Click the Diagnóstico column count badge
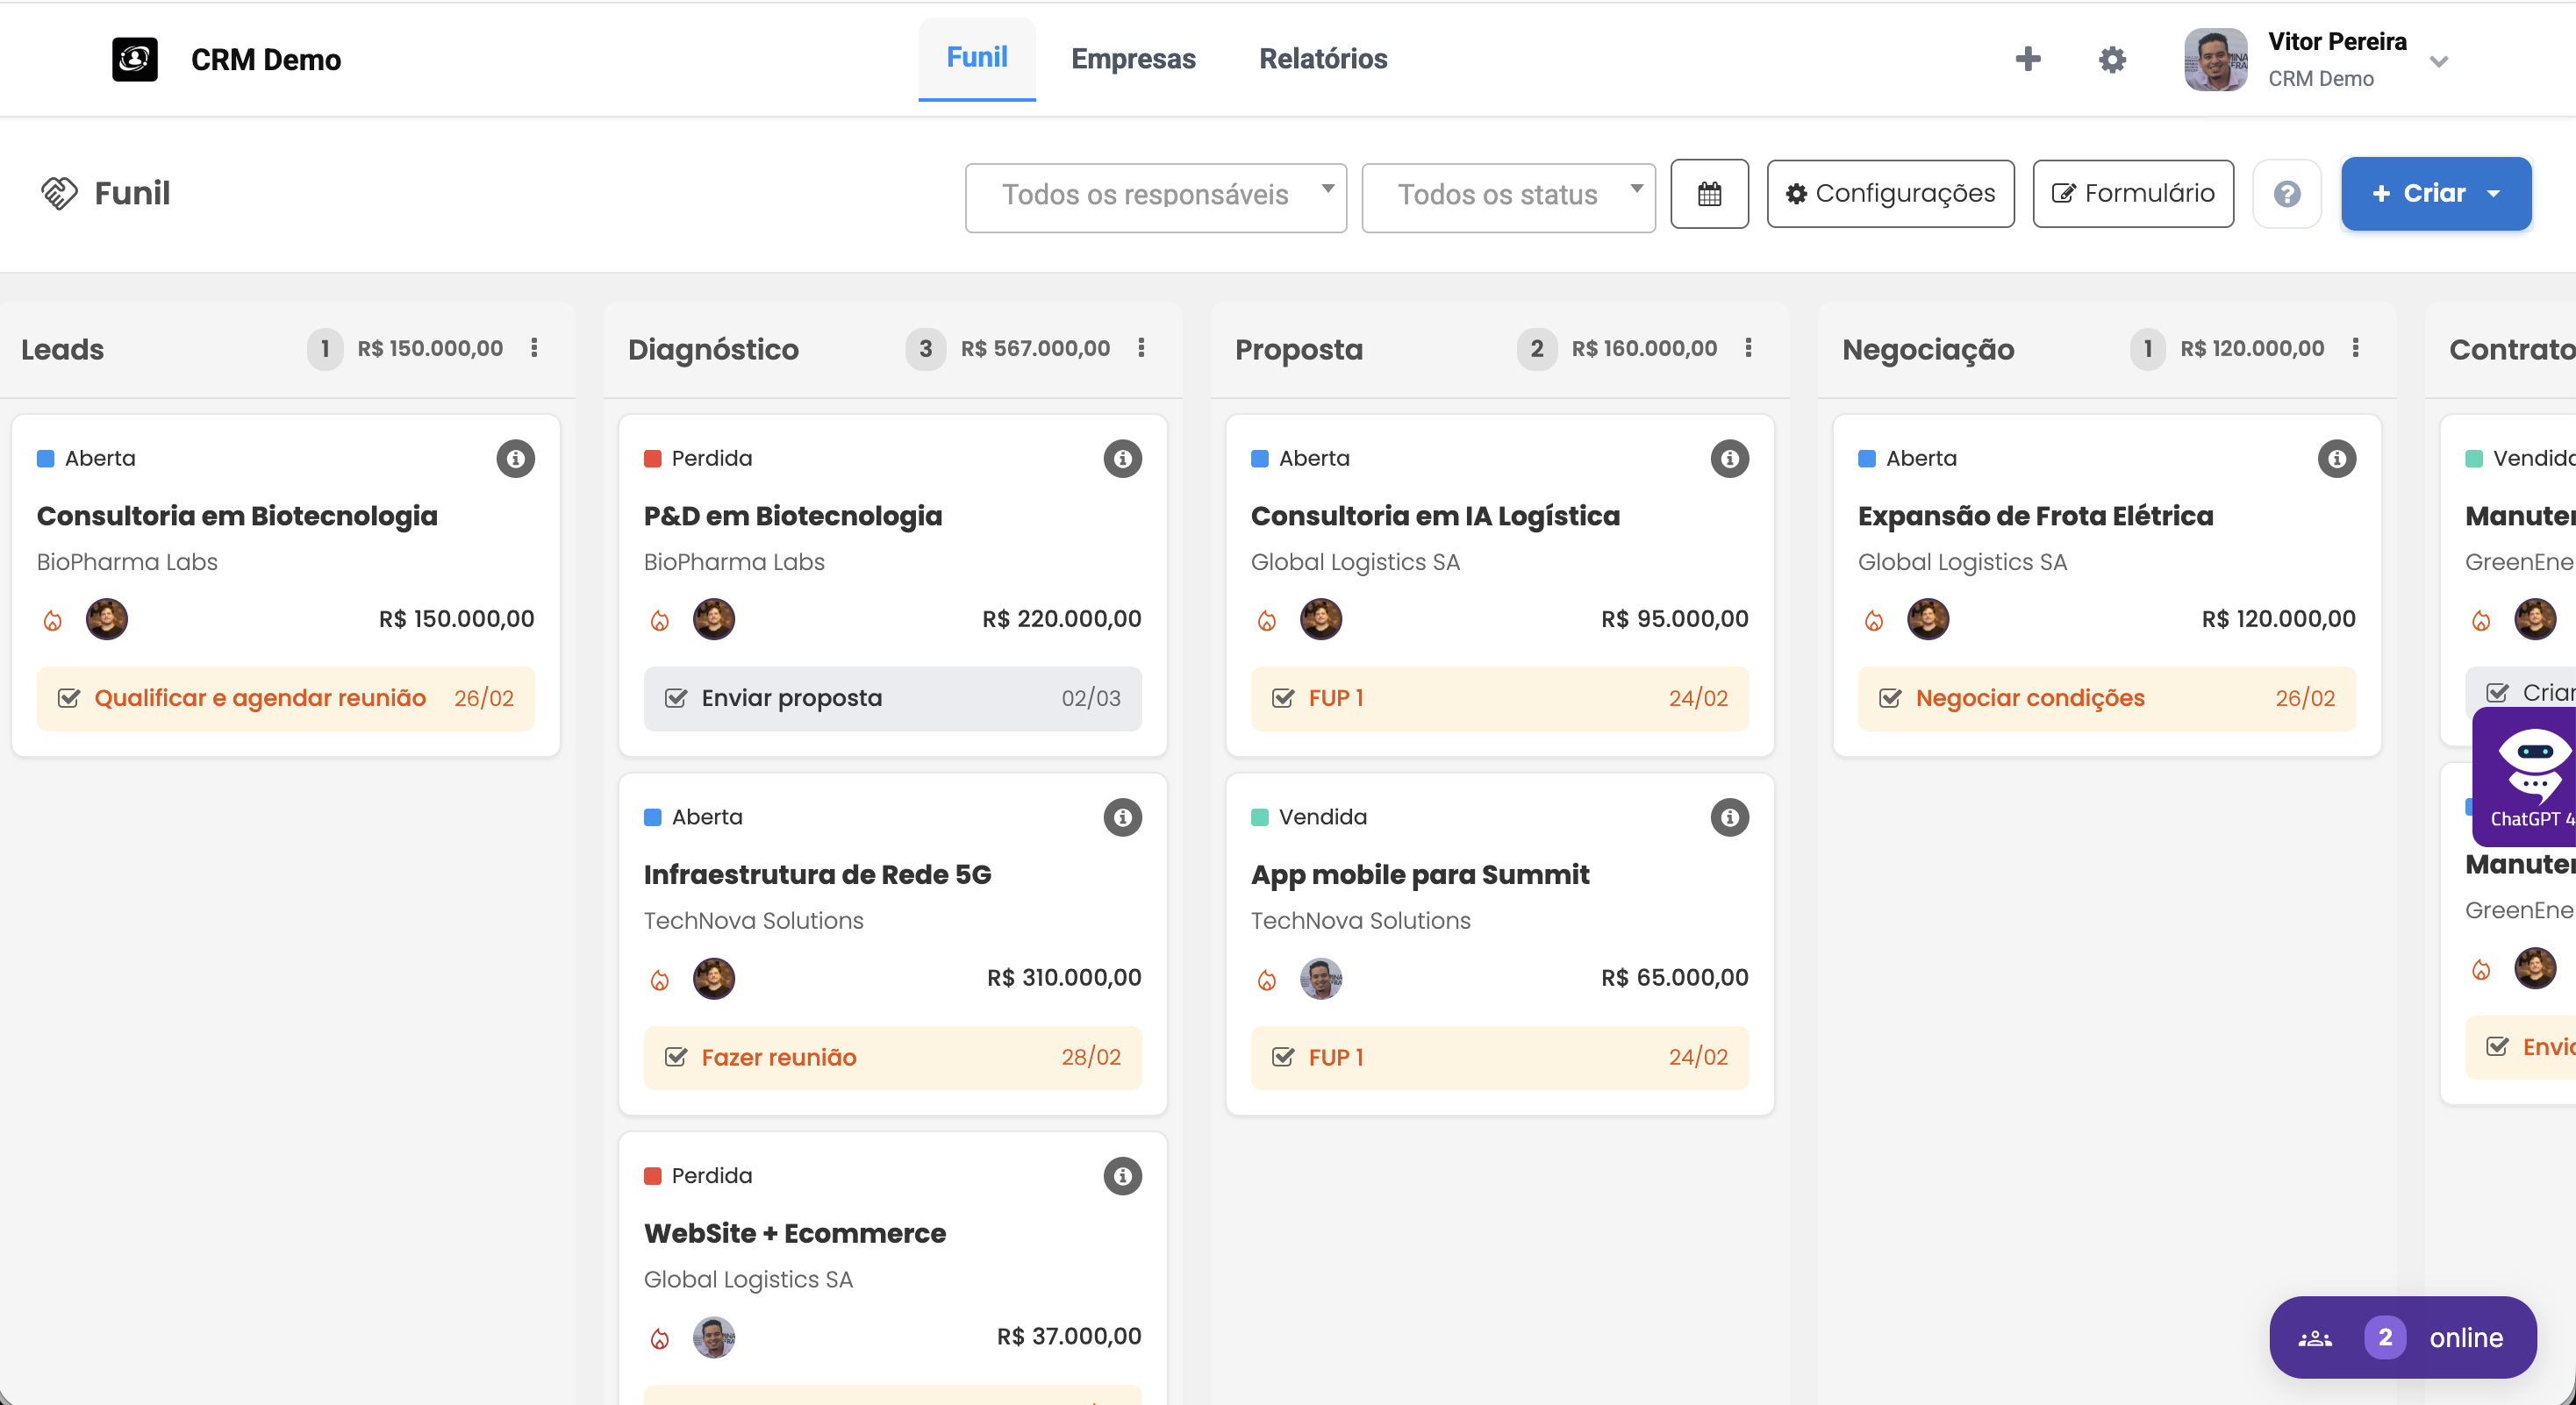Viewport: 2576px width, 1405px height. pyautogui.click(x=925, y=349)
